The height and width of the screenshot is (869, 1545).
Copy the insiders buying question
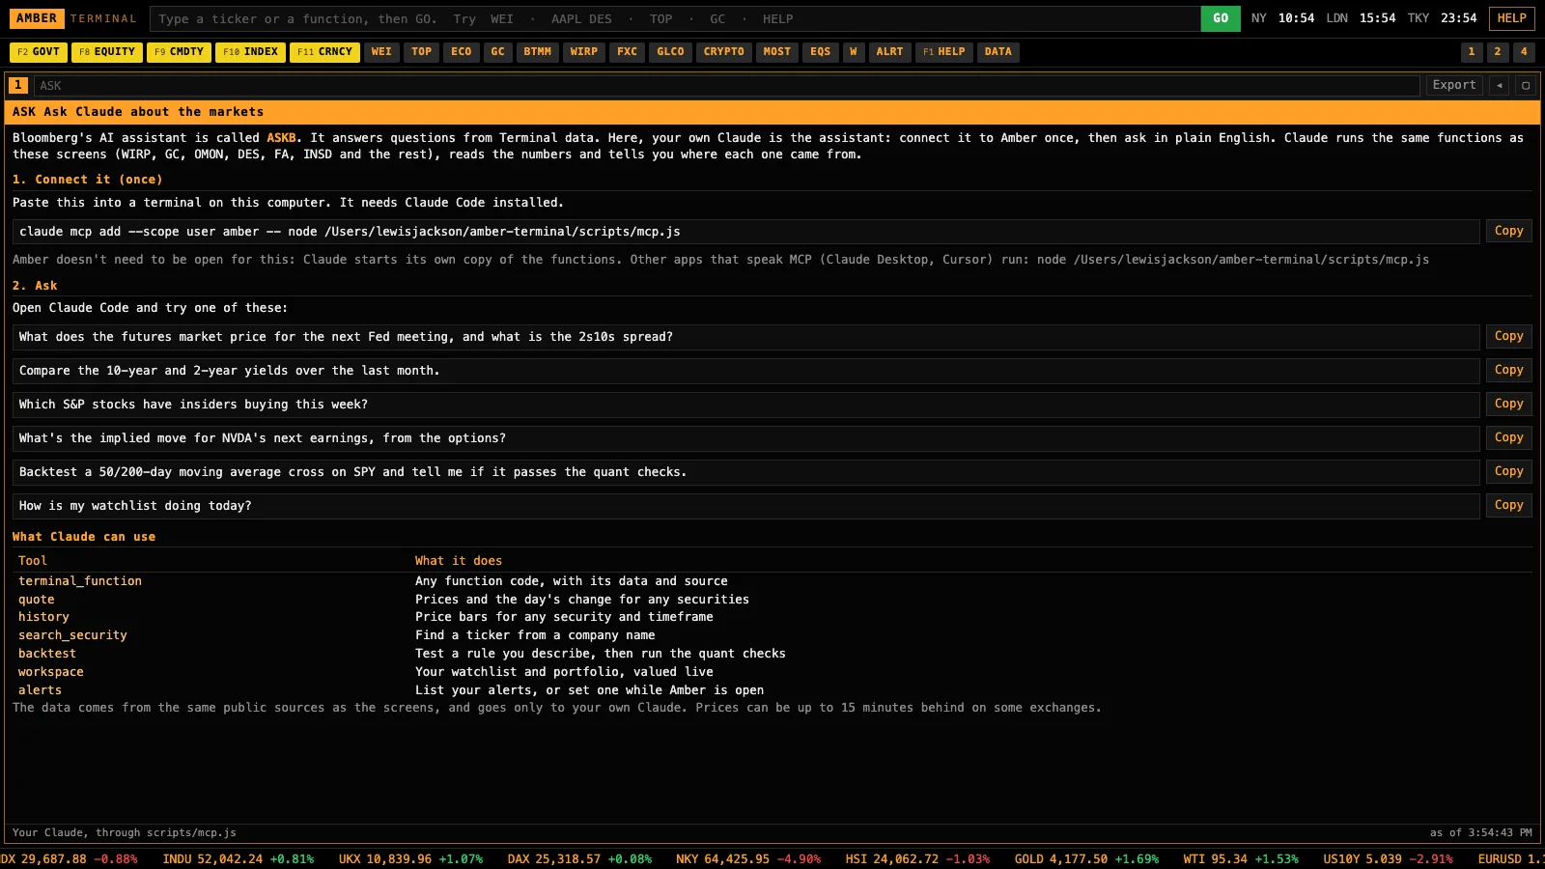pos(1508,404)
